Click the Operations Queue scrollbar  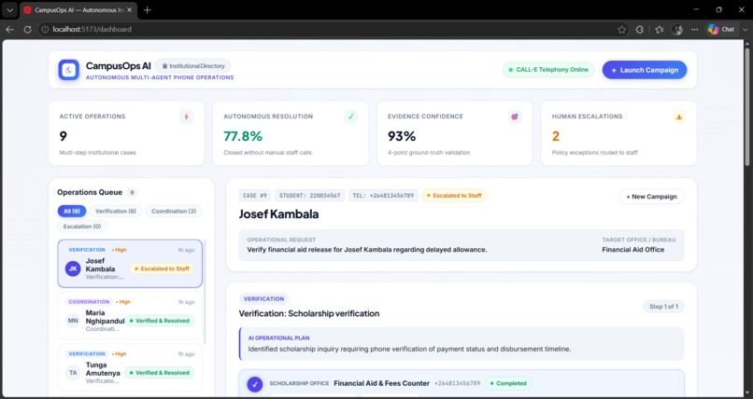pos(206,292)
